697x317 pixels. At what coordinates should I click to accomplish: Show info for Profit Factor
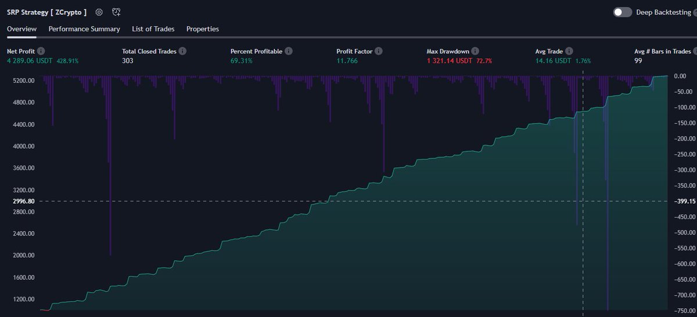coord(378,51)
